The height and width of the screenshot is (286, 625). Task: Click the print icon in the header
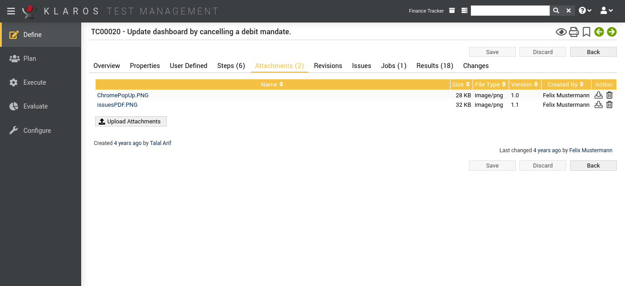(x=574, y=32)
